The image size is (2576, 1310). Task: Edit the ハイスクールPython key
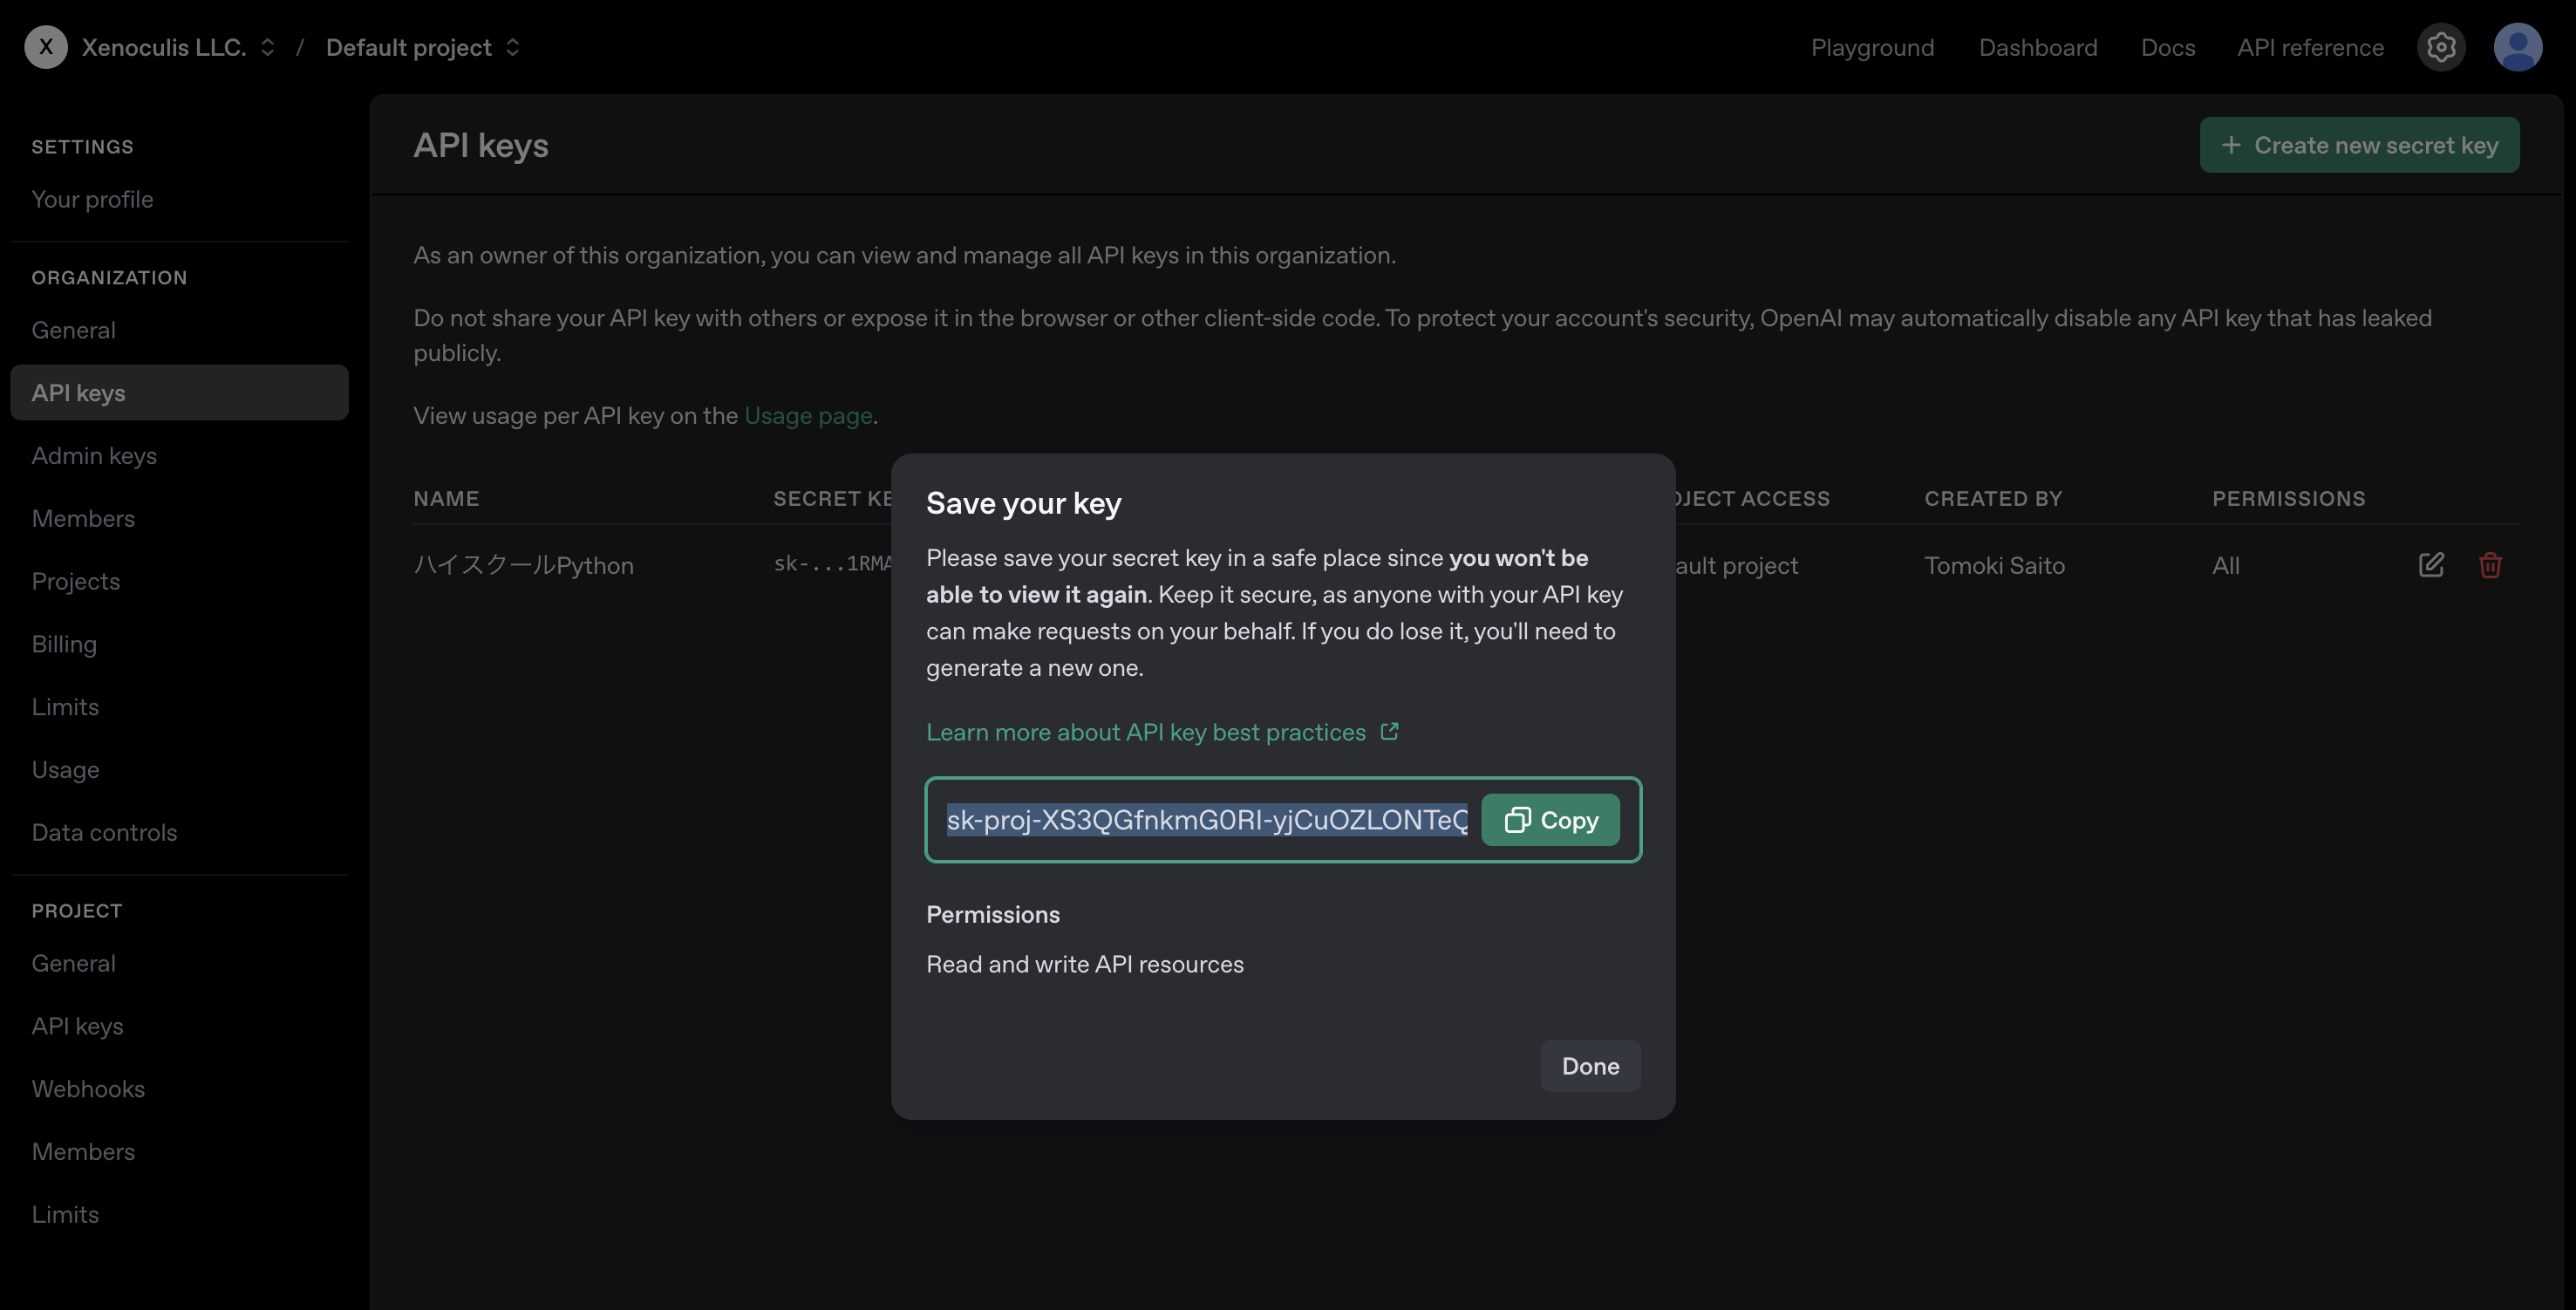[x=2431, y=565]
